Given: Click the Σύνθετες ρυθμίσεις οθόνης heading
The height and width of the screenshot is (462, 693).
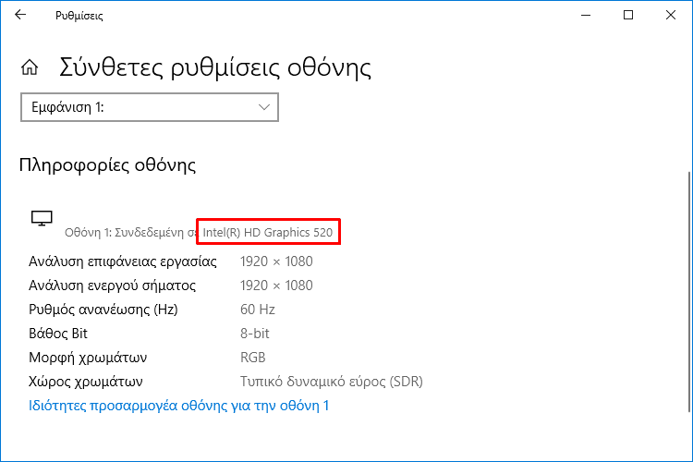Looking at the screenshot, I should tap(215, 67).
